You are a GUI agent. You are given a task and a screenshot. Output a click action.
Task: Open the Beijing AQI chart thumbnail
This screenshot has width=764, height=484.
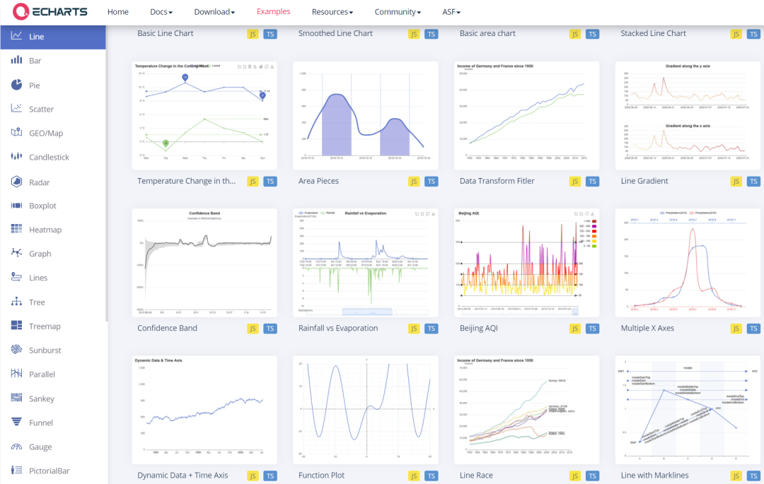pyautogui.click(x=527, y=263)
